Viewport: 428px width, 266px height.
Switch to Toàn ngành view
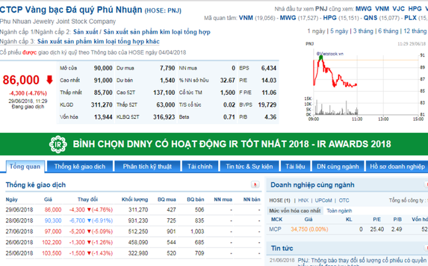pos(339,211)
